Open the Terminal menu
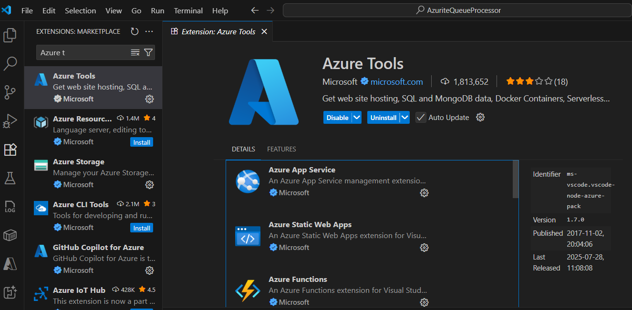 tap(188, 10)
